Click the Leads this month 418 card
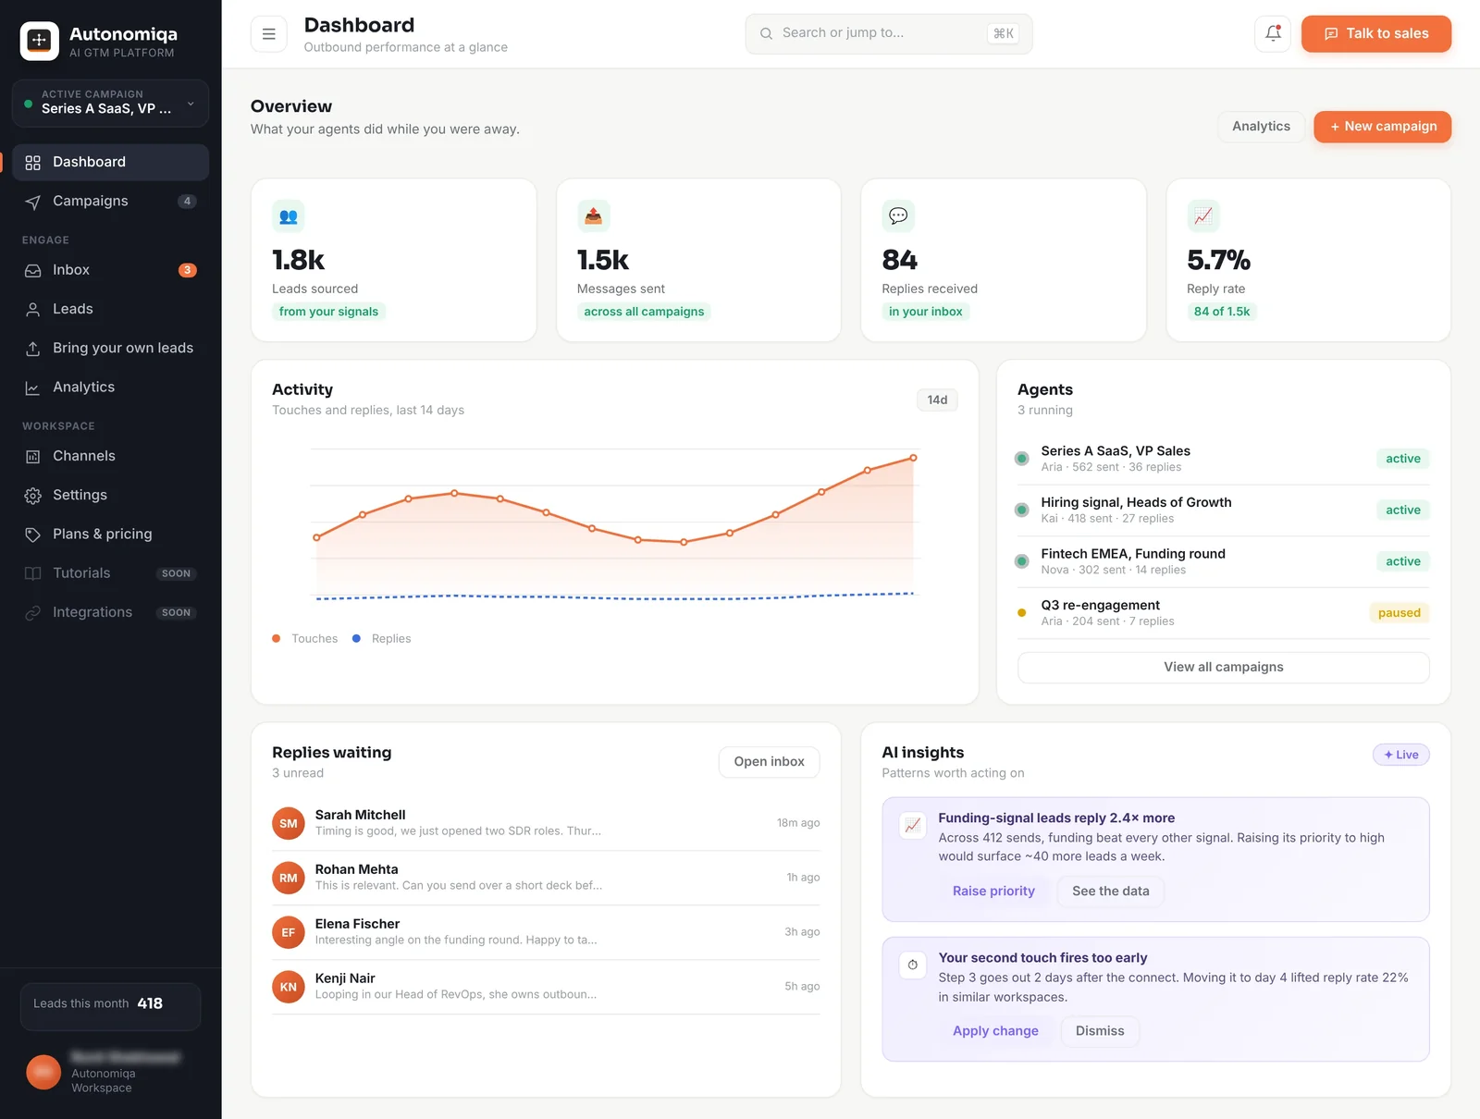The width and height of the screenshot is (1480, 1119). pyautogui.click(x=110, y=1006)
